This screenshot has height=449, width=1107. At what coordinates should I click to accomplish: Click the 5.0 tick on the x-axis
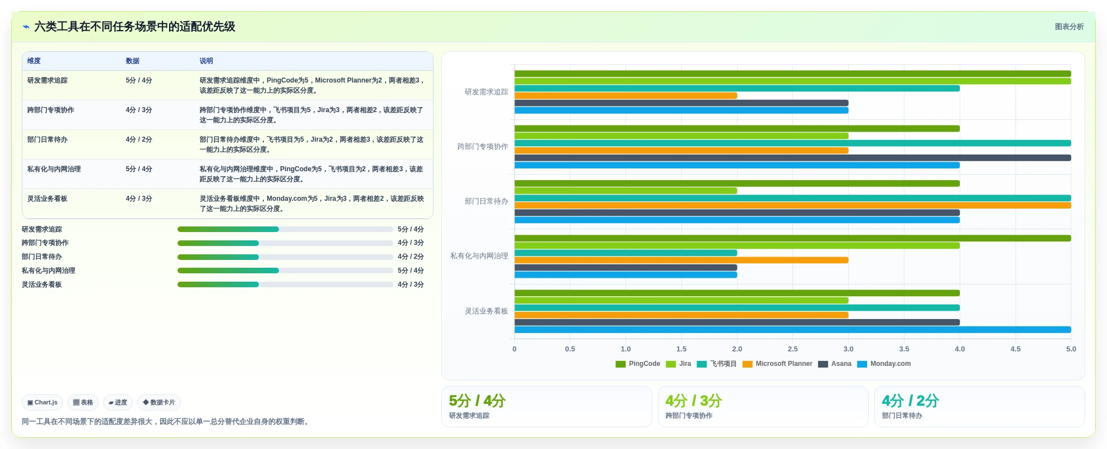1071,349
